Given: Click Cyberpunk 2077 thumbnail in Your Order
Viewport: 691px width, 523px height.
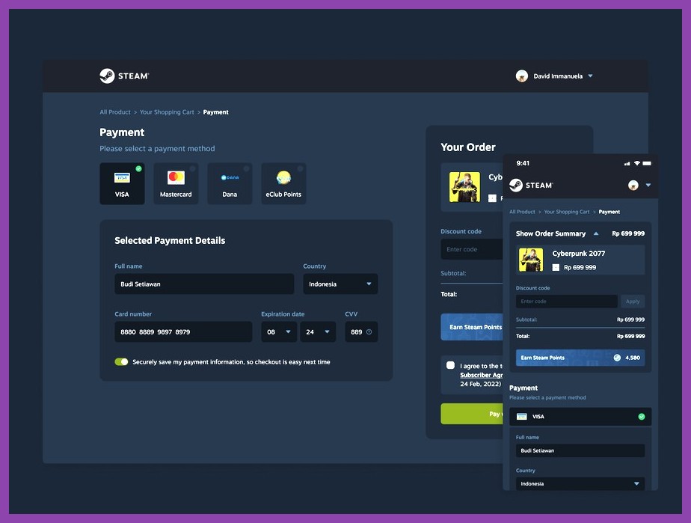Looking at the screenshot, I should tap(464, 187).
